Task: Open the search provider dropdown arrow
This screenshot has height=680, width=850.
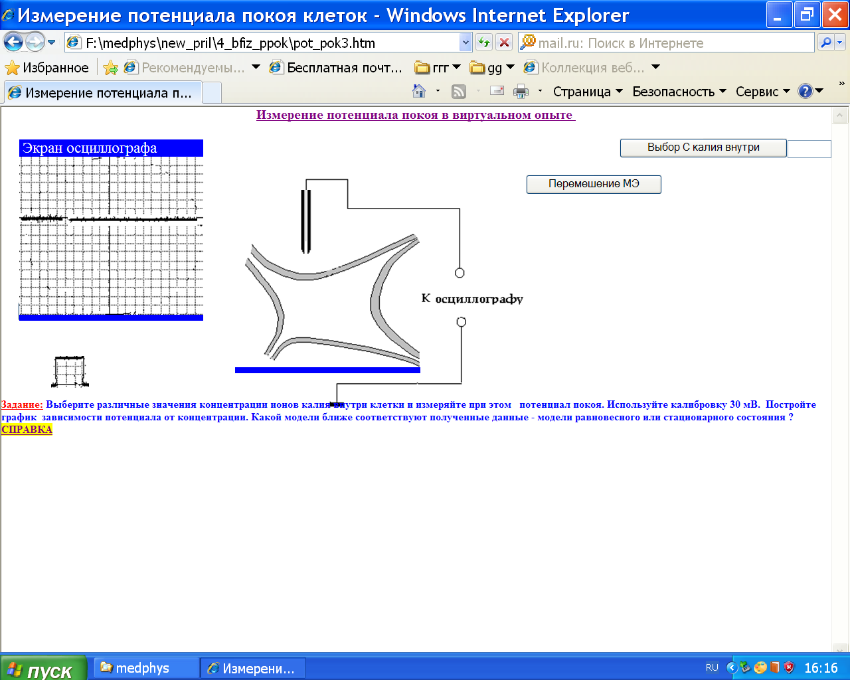Action: pyautogui.click(x=840, y=43)
